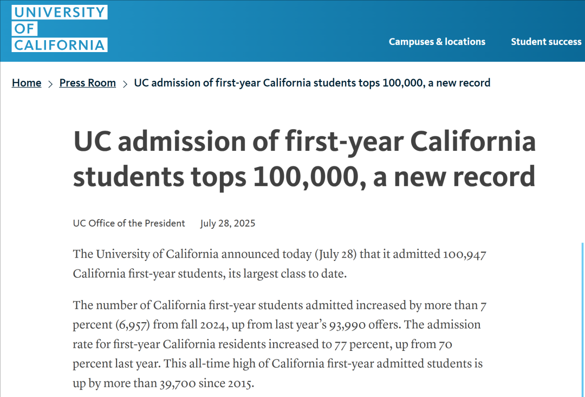Click the article headline about 100,000 record

304,159
